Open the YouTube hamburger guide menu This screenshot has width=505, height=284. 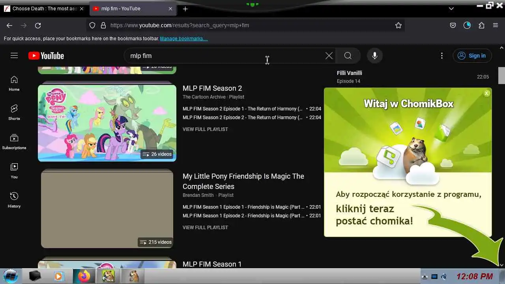14,56
